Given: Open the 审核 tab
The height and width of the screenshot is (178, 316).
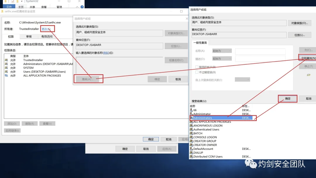Looking at the screenshot, I should click(29, 37).
